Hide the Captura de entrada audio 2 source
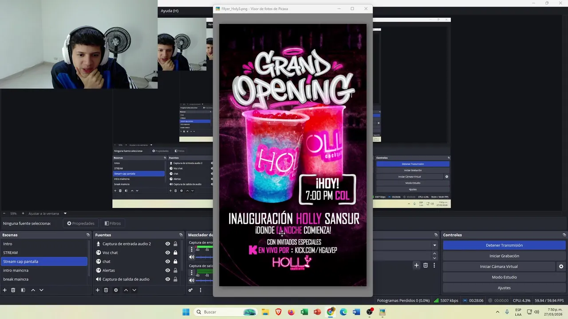 168,244
